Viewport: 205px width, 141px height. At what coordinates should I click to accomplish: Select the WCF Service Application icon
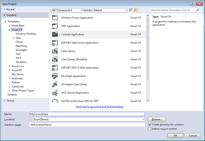click(54, 93)
